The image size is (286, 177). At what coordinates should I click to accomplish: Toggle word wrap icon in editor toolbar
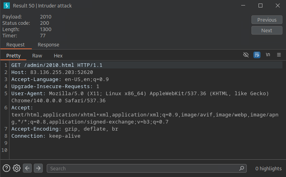[x=257, y=55]
